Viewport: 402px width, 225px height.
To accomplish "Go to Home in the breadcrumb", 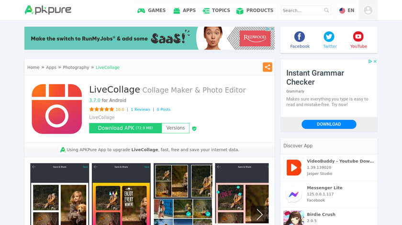I will (33, 67).
